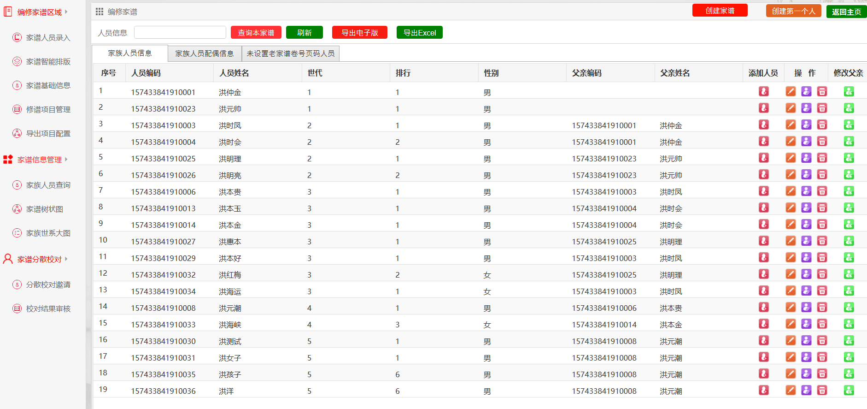Click the name cell 洪测试
The height and width of the screenshot is (409, 867).
point(230,341)
